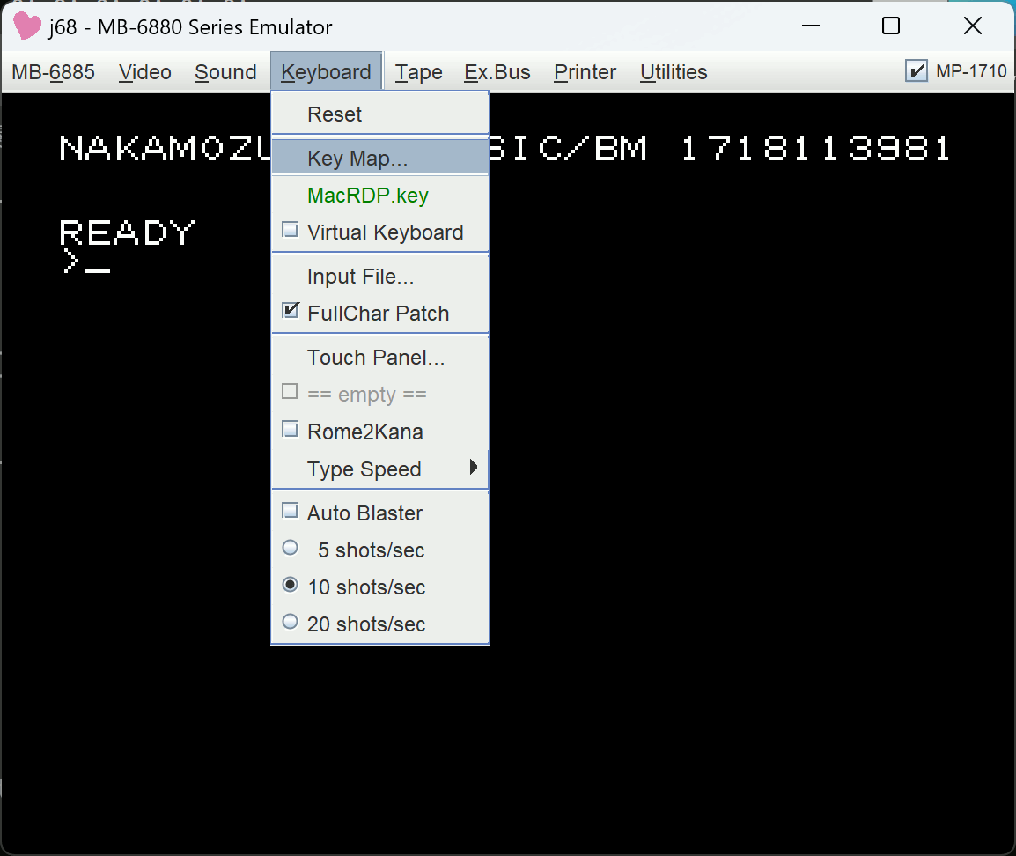
Task: Open the Ex.Bus menu
Action: (x=497, y=72)
